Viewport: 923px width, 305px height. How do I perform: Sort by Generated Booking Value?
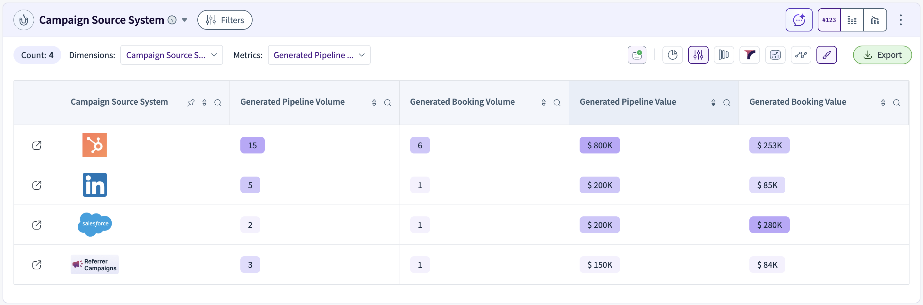(x=883, y=103)
